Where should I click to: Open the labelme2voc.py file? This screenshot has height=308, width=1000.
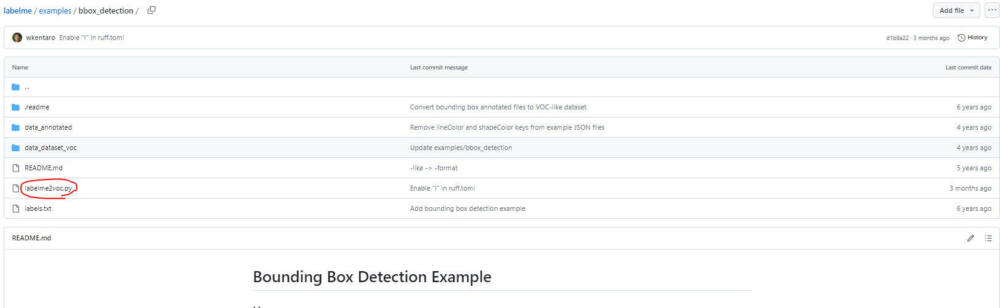click(48, 188)
